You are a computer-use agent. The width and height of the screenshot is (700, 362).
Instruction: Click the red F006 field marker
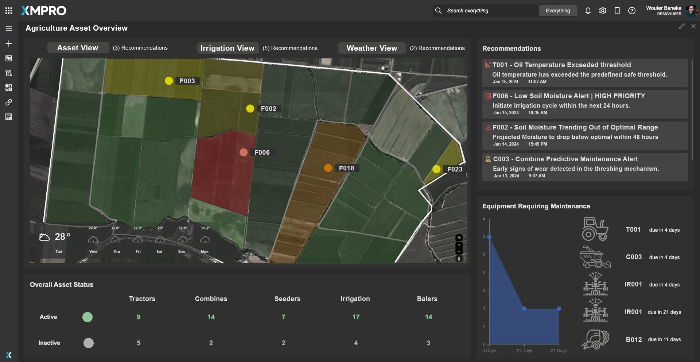(x=244, y=153)
